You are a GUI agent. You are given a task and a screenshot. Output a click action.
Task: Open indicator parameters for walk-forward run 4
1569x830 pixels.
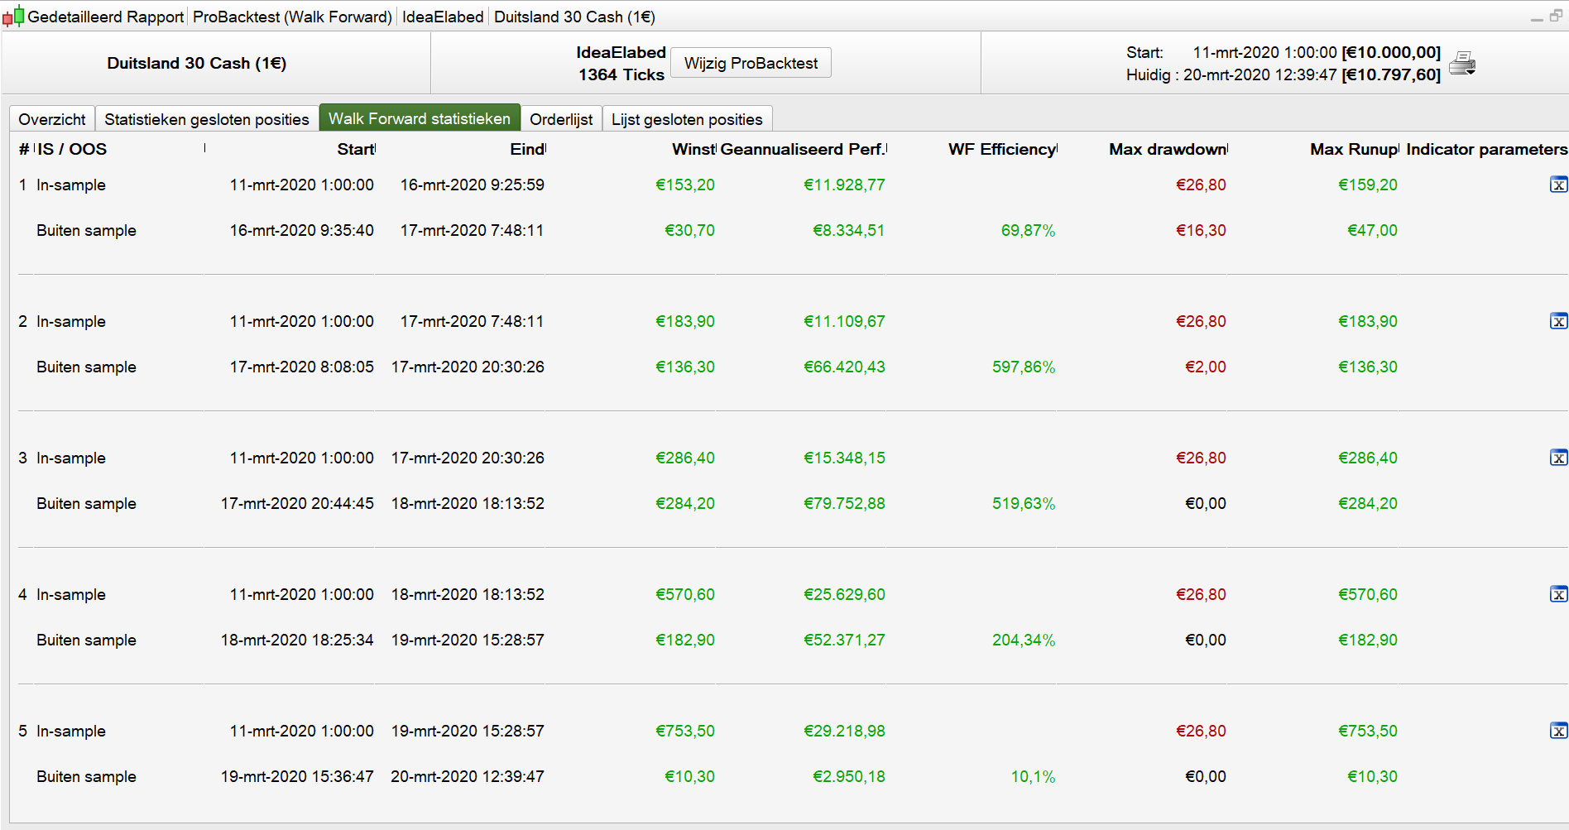pyautogui.click(x=1558, y=594)
